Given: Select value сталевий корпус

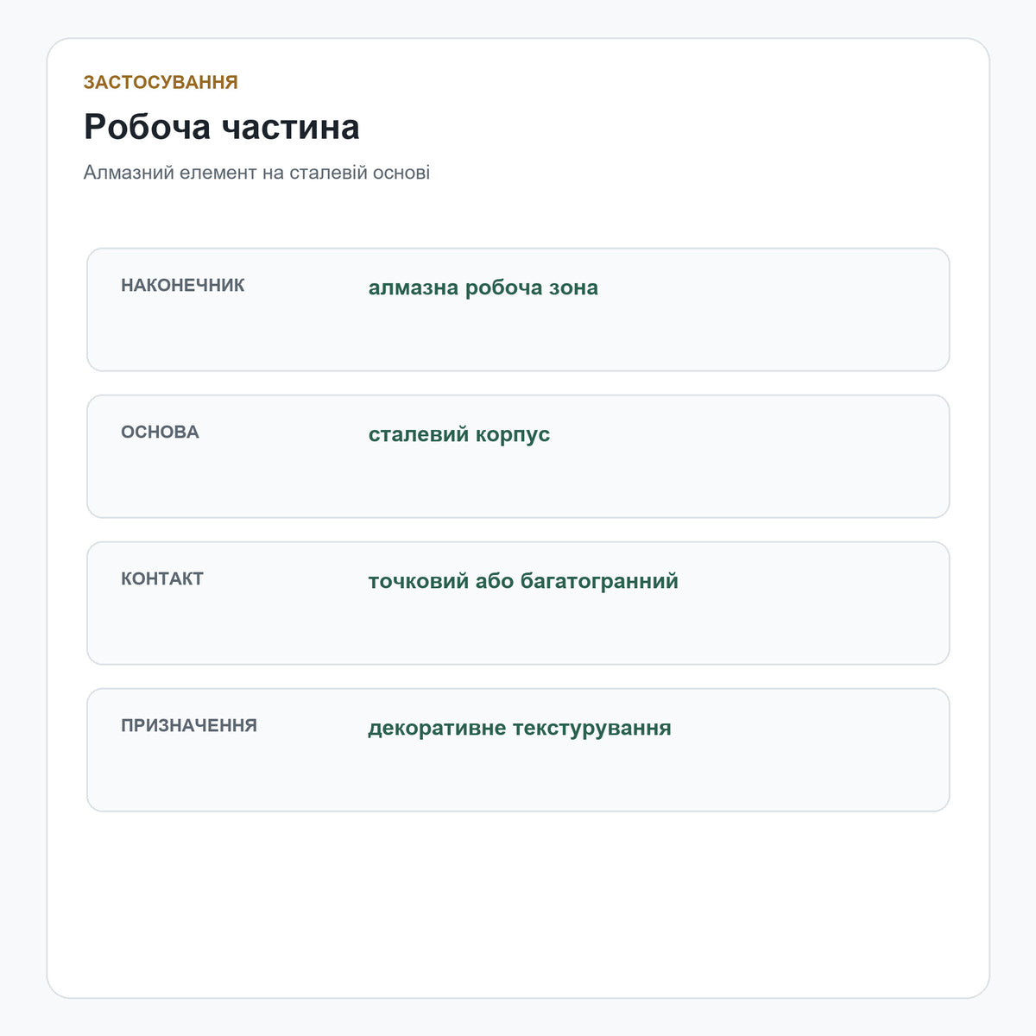Looking at the screenshot, I should (x=459, y=434).
